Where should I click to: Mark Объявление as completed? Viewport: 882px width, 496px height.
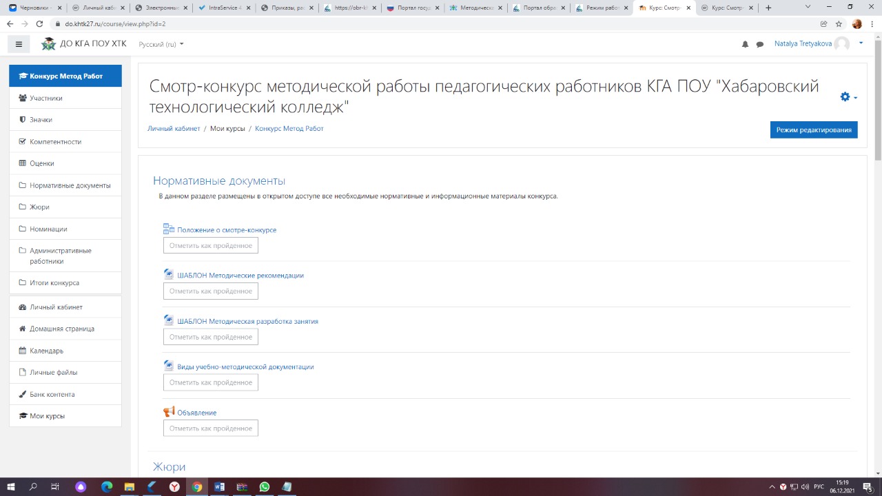pyautogui.click(x=210, y=428)
